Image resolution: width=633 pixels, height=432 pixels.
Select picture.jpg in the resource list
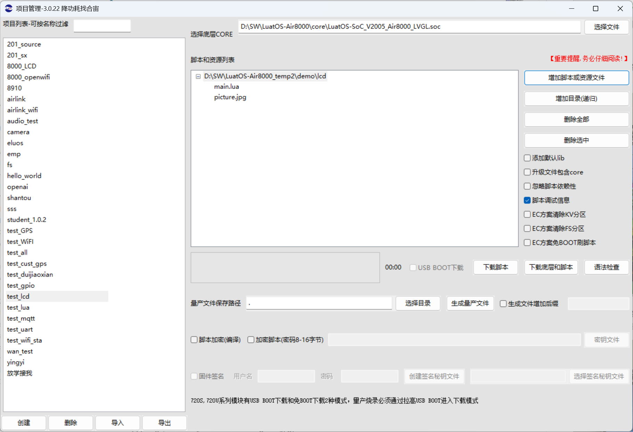pyautogui.click(x=230, y=97)
